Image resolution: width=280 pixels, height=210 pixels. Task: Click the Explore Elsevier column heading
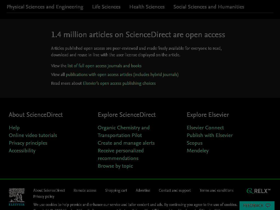tap(208, 115)
